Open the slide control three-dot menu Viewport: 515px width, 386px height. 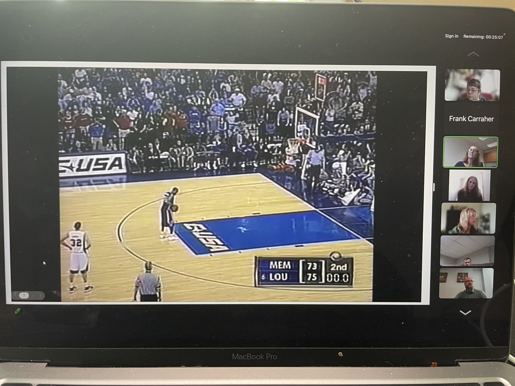pos(40,296)
